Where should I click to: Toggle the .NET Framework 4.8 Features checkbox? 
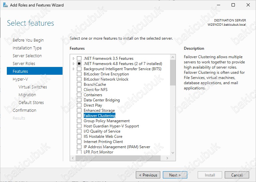pos(79,64)
